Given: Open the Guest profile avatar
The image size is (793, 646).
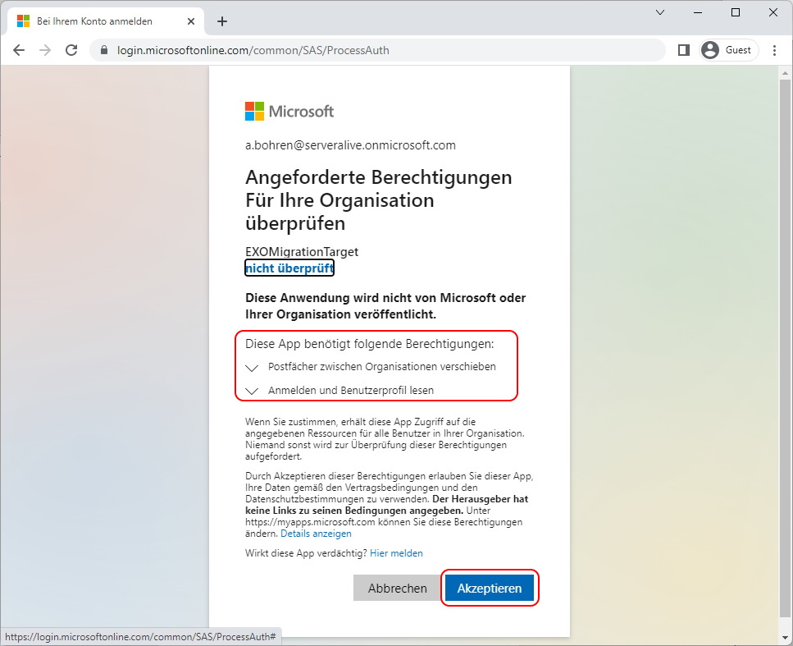Looking at the screenshot, I should tap(729, 50).
